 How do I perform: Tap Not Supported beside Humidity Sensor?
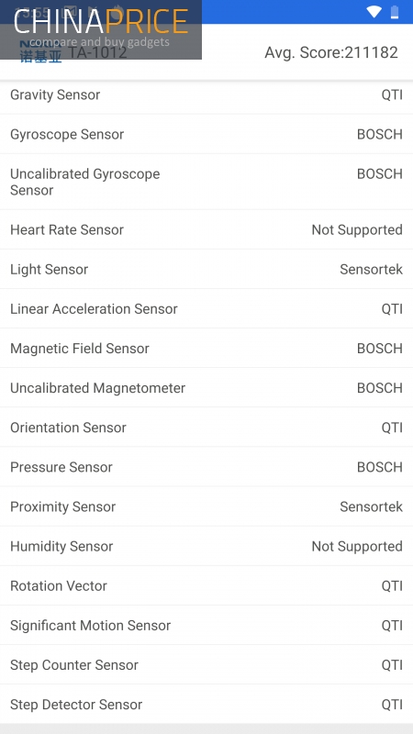click(x=357, y=546)
